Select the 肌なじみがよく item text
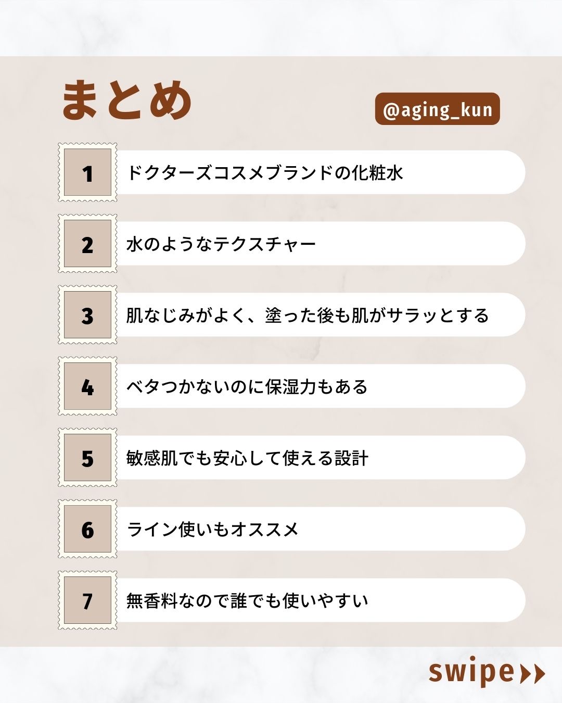Viewport: 562px width, 703px height. [307, 316]
